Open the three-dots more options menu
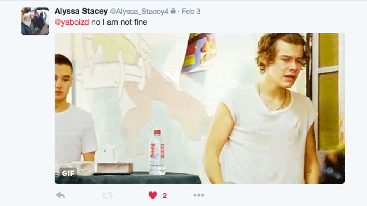This screenshot has width=367, height=206. pyautogui.click(x=199, y=195)
